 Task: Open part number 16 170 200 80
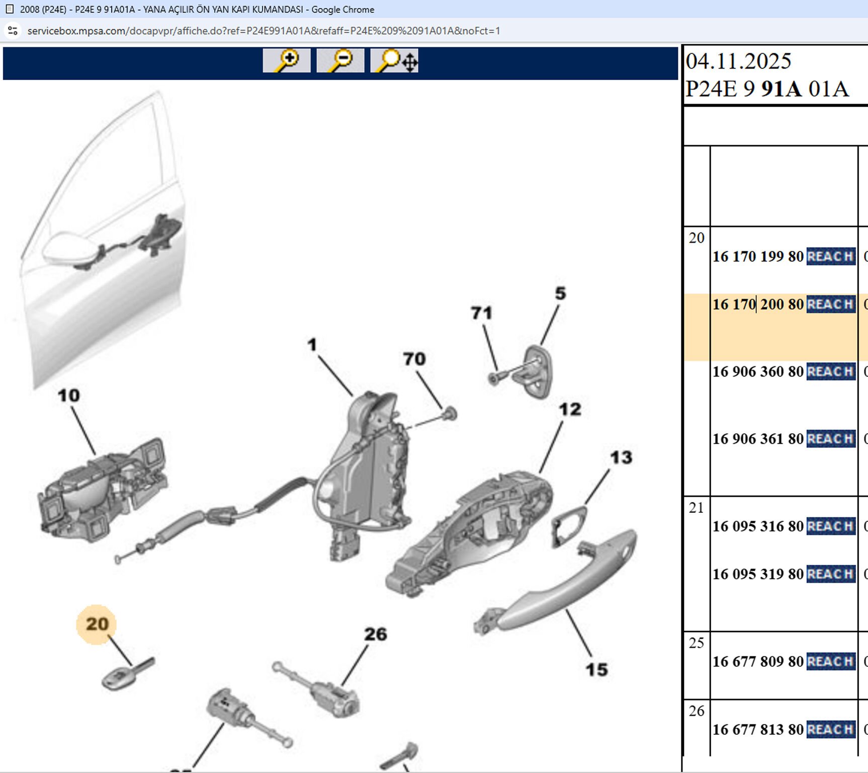757,304
